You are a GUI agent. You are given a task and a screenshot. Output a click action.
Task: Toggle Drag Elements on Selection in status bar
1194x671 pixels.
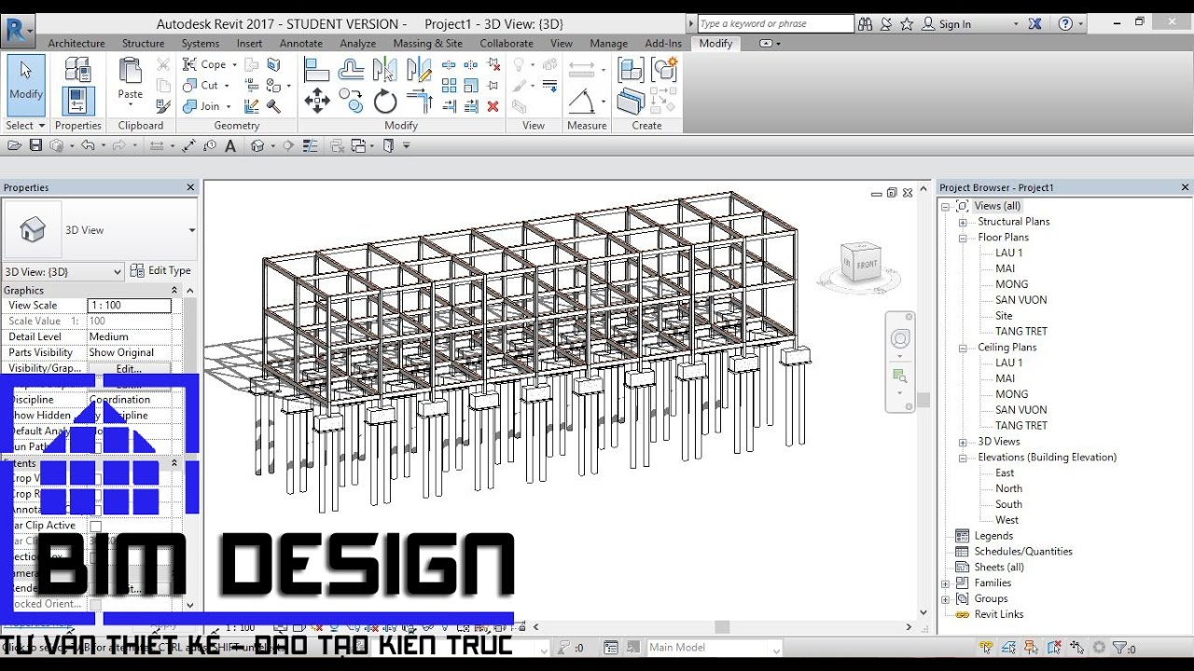coord(1076,648)
